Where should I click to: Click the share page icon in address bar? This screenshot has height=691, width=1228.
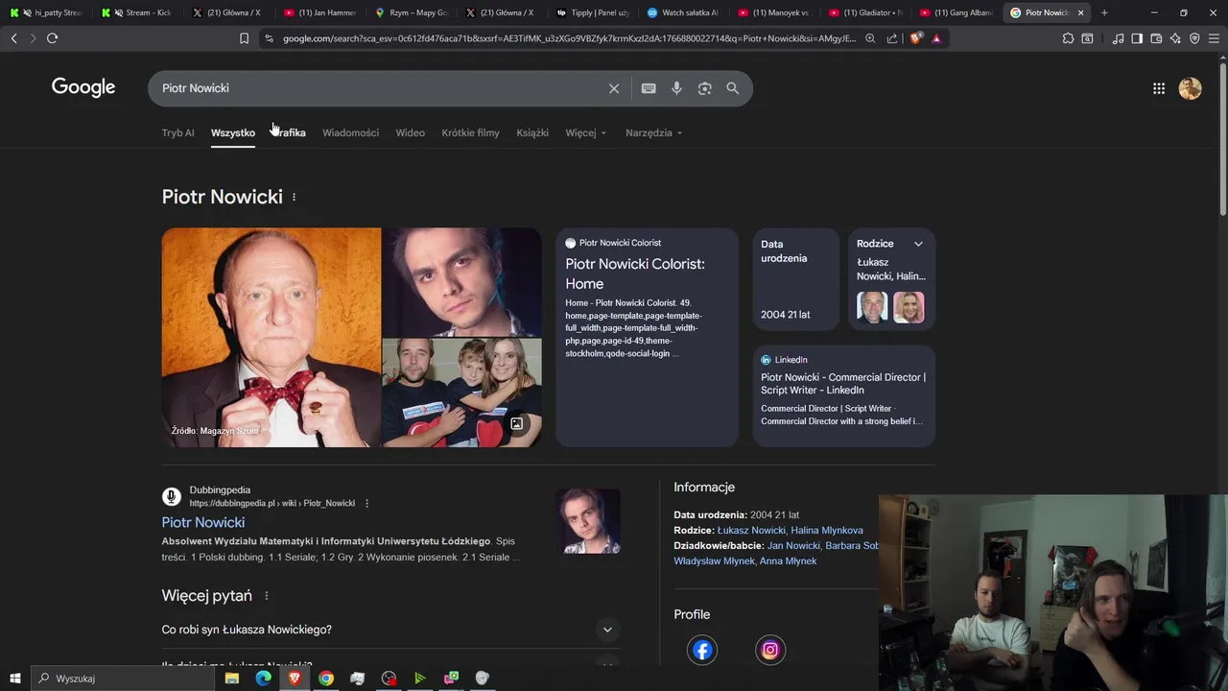[x=892, y=38]
